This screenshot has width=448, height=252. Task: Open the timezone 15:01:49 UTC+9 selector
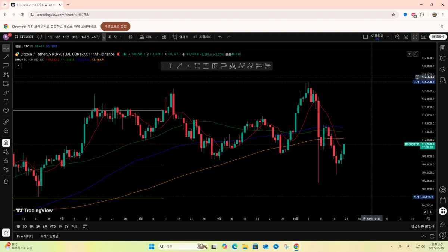pyautogui.click(x=423, y=227)
